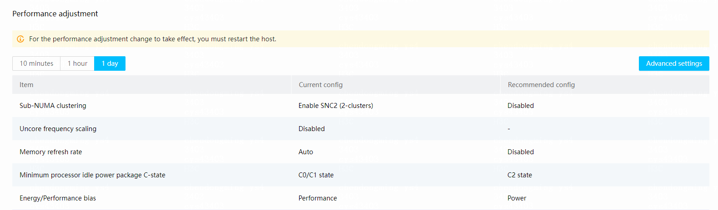Select the Energy/Performance bias row
The height and width of the screenshot is (210, 718).
point(361,198)
